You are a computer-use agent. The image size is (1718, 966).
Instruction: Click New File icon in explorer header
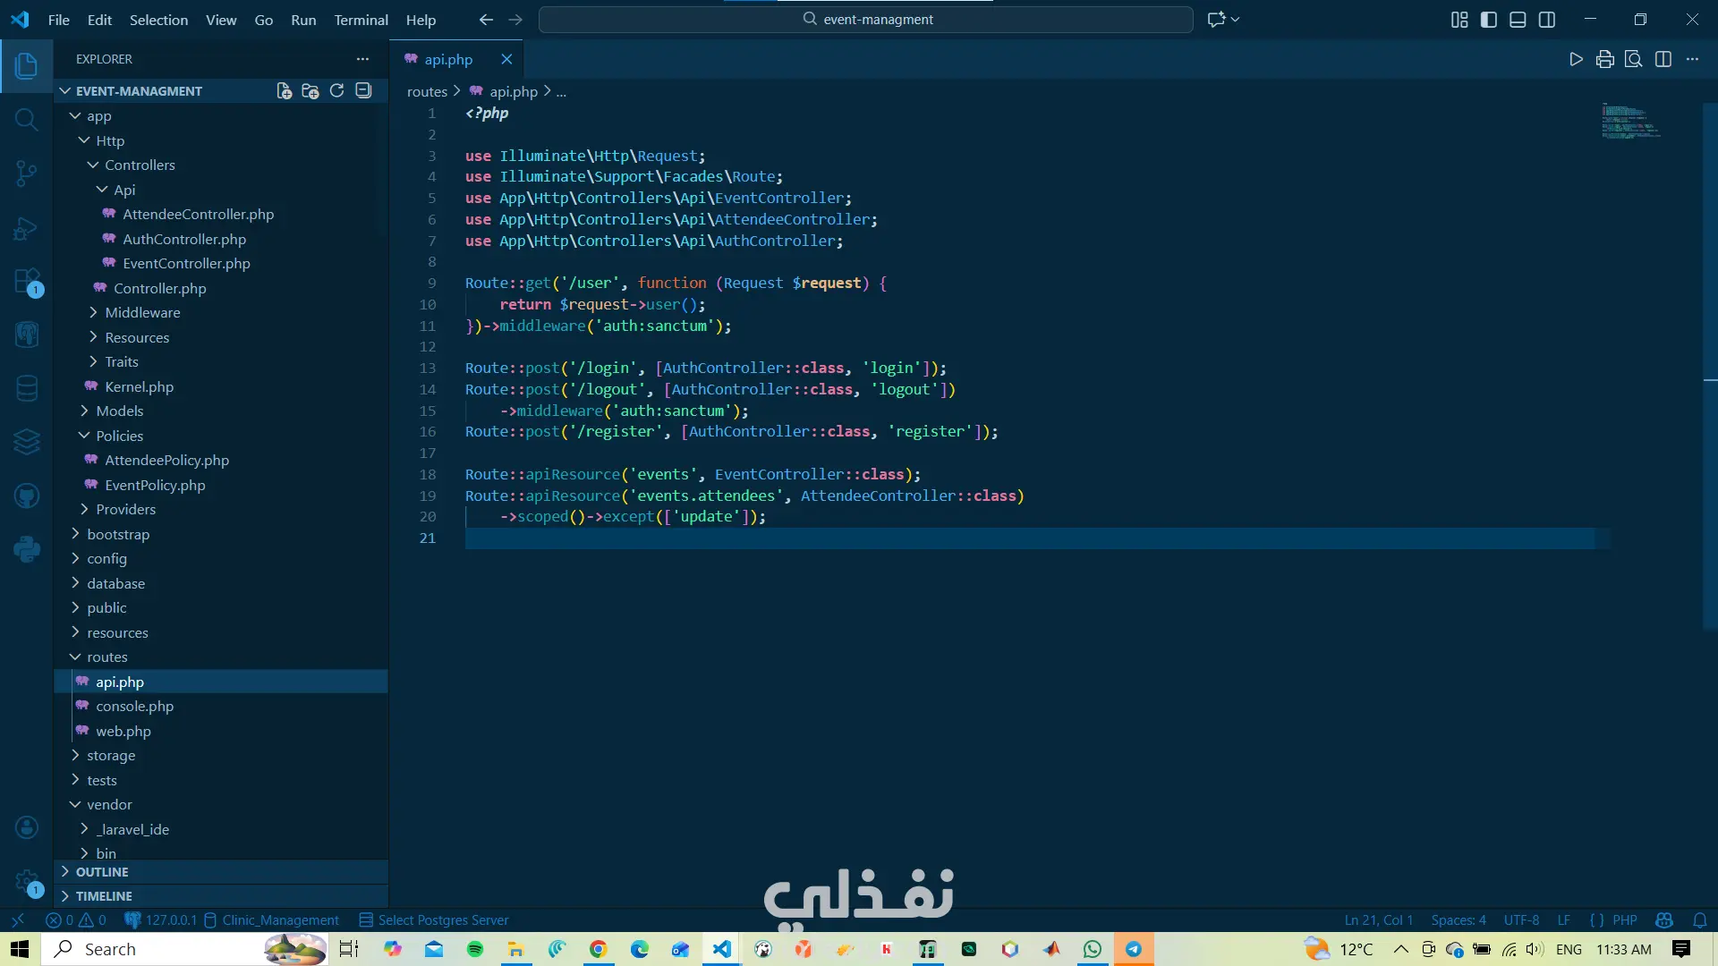[x=284, y=90]
